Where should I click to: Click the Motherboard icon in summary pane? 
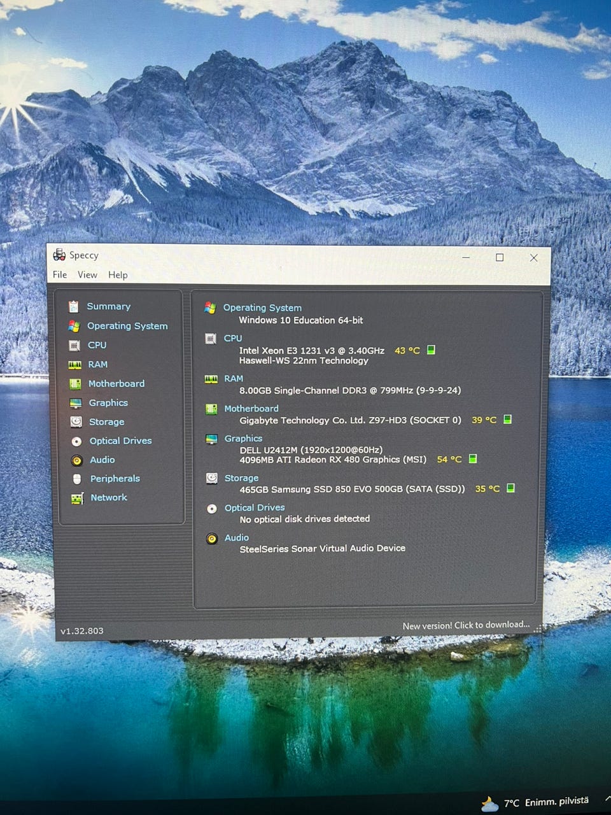(x=211, y=409)
